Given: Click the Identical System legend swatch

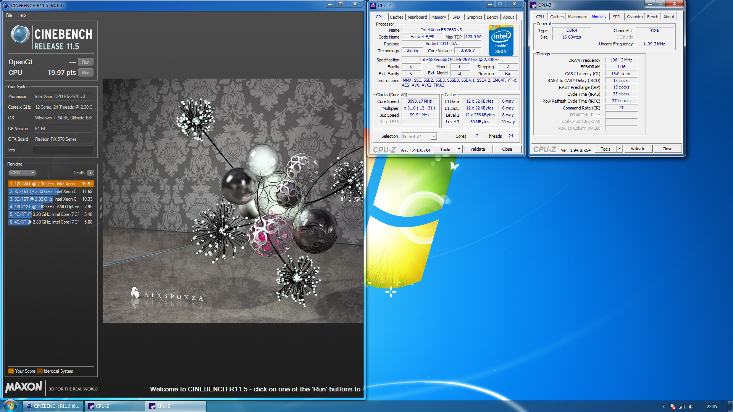Looking at the screenshot, I should (40, 371).
